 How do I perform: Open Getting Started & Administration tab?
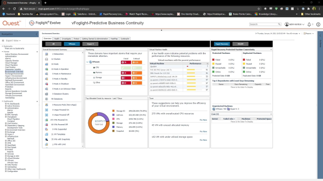point(95,39)
